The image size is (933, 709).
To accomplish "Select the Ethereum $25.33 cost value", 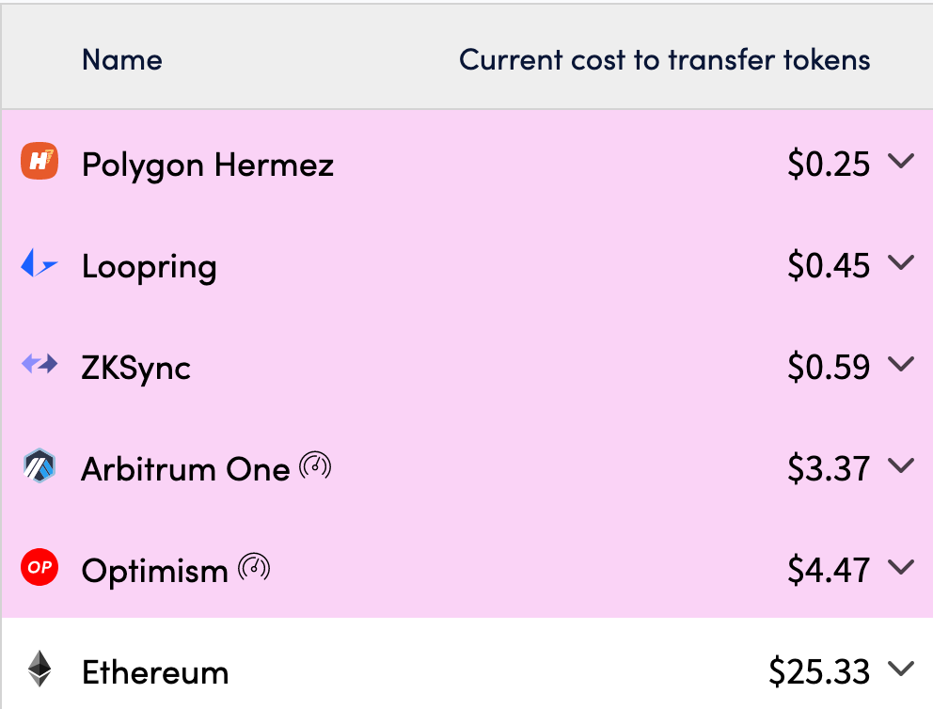I will pyautogui.click(x=819, y=671).
